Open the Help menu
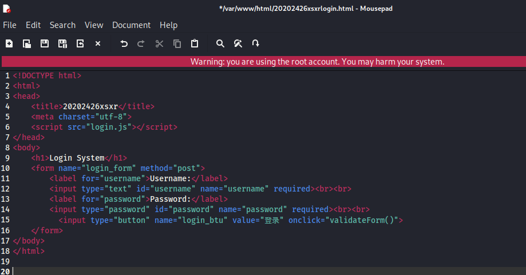Image resolution: width=526 pixels, height=275 pixels. 168,25
